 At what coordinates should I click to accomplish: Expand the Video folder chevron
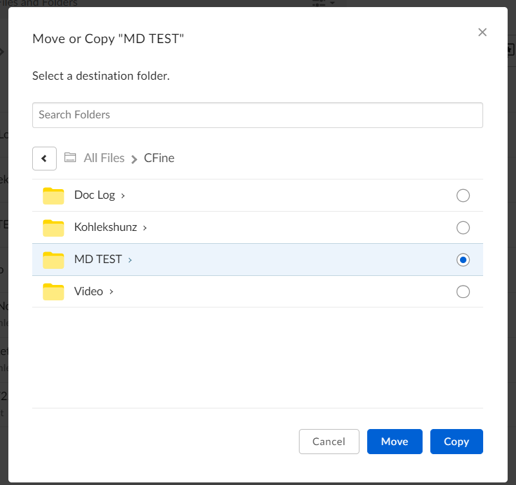tap(111, 292)
